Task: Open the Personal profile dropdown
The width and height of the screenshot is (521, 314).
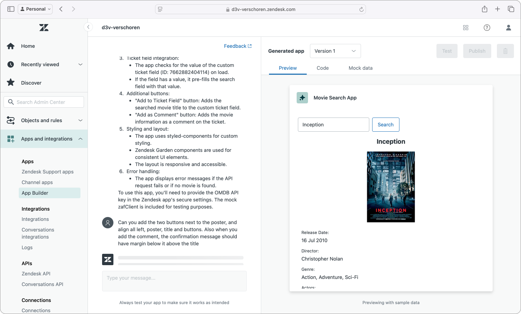Action: pyautogui.click(x=35, y=9)
